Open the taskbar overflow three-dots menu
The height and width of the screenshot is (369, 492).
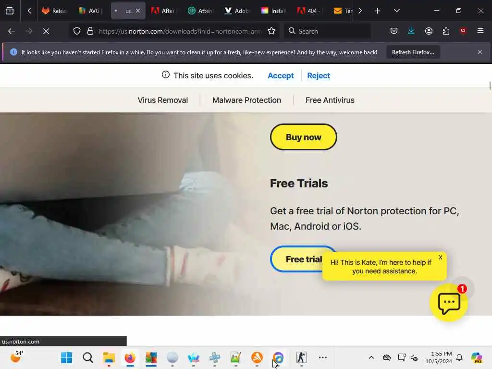tap(323, 357)
